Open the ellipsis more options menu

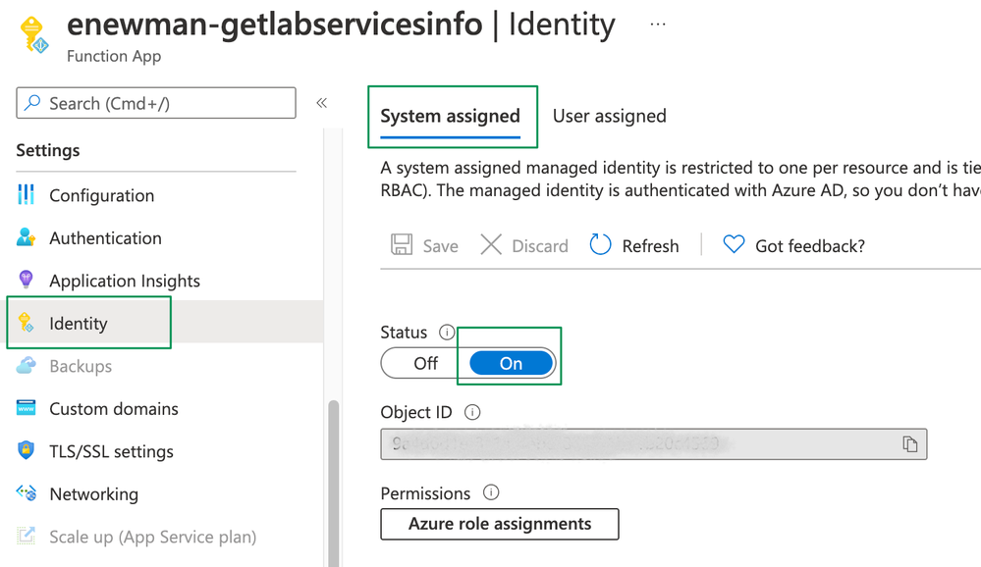click(x=658, y=25)
